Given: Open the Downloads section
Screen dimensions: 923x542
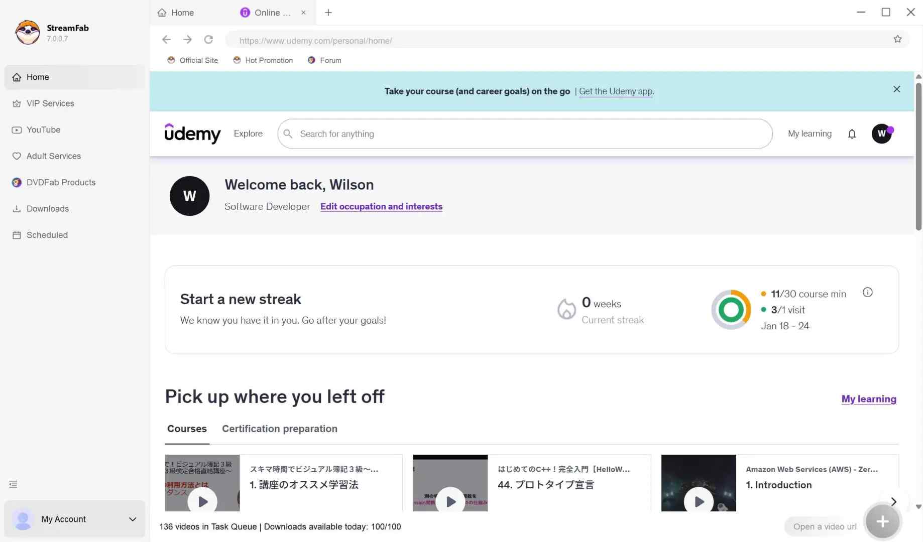Looking at the screenshot, I should pyautogui.click(x=48, y=208).
